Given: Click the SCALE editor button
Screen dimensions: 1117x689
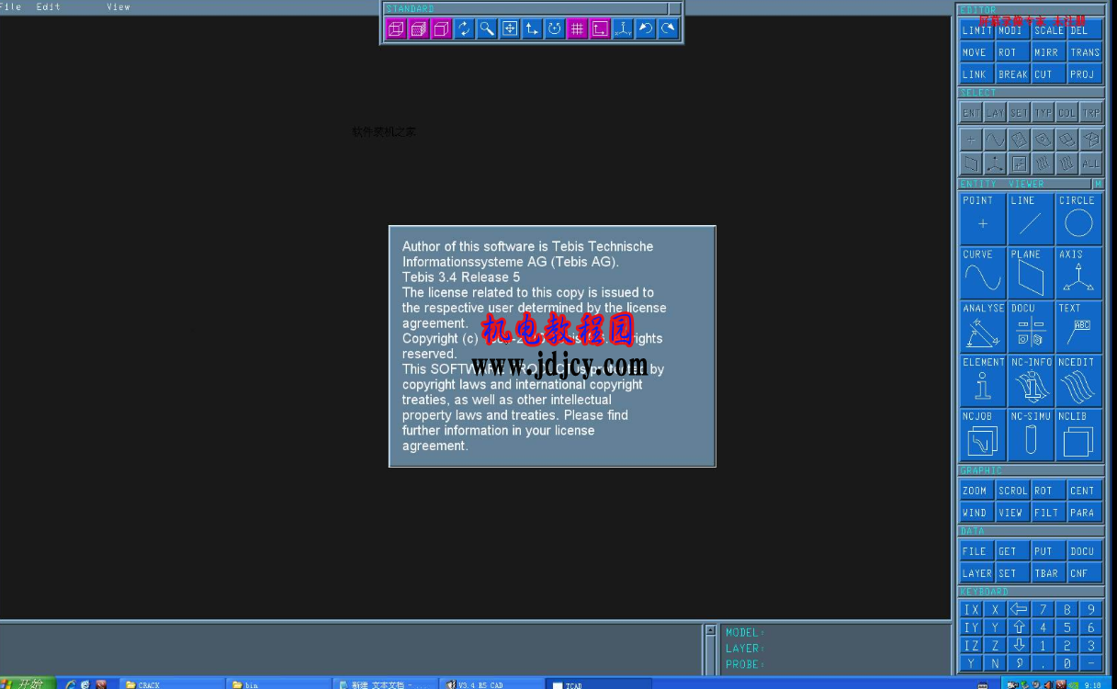Looking at the screenshot, I should pos(1048,30).
